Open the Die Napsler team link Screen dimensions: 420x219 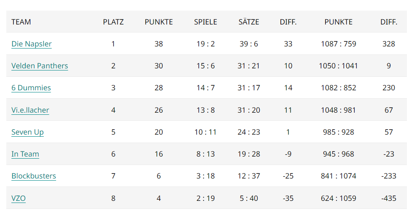[31, 44]
